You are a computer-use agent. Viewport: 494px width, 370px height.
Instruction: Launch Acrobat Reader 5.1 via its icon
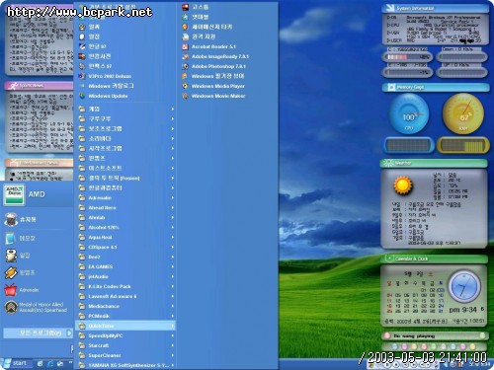click(185, 46)
